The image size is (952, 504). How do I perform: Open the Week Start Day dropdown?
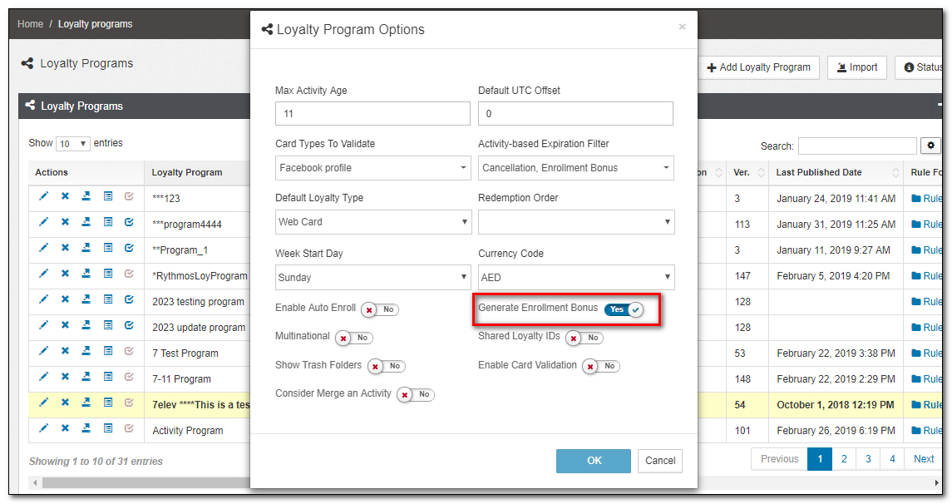pyautogui.click(x=373, y=277)
